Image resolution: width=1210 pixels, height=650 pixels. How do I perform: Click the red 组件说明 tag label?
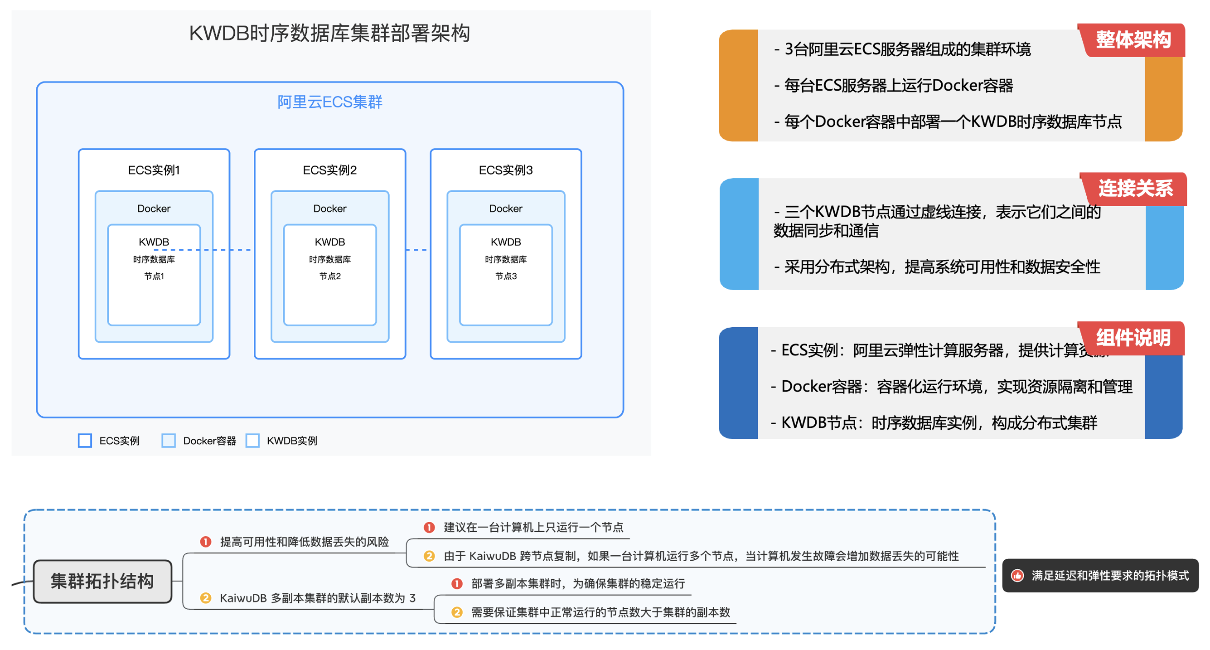pyautogui.click(x=1133, y=338)
